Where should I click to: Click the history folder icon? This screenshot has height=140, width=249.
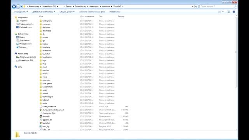coord(40,44)
